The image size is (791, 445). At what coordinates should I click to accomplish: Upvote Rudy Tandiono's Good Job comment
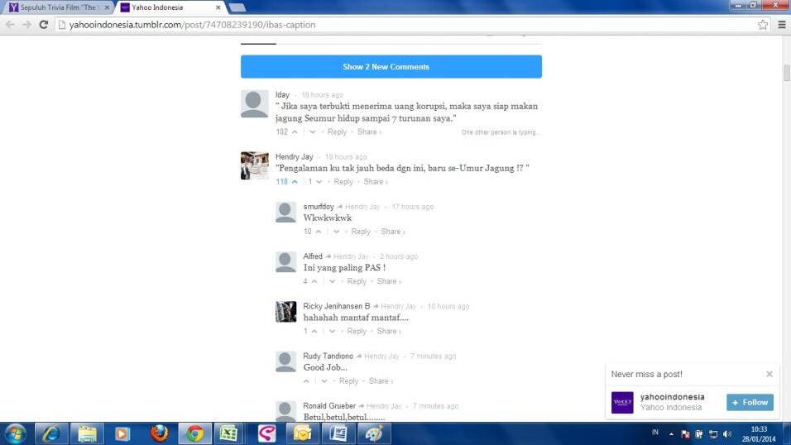pos(306,381)
